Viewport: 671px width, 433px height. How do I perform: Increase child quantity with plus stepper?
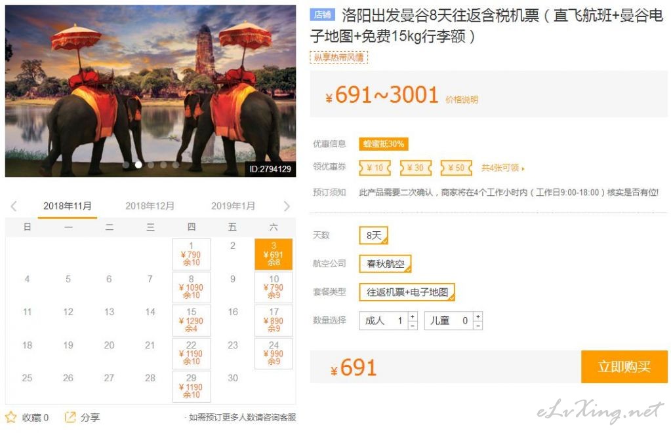(478, 317)
